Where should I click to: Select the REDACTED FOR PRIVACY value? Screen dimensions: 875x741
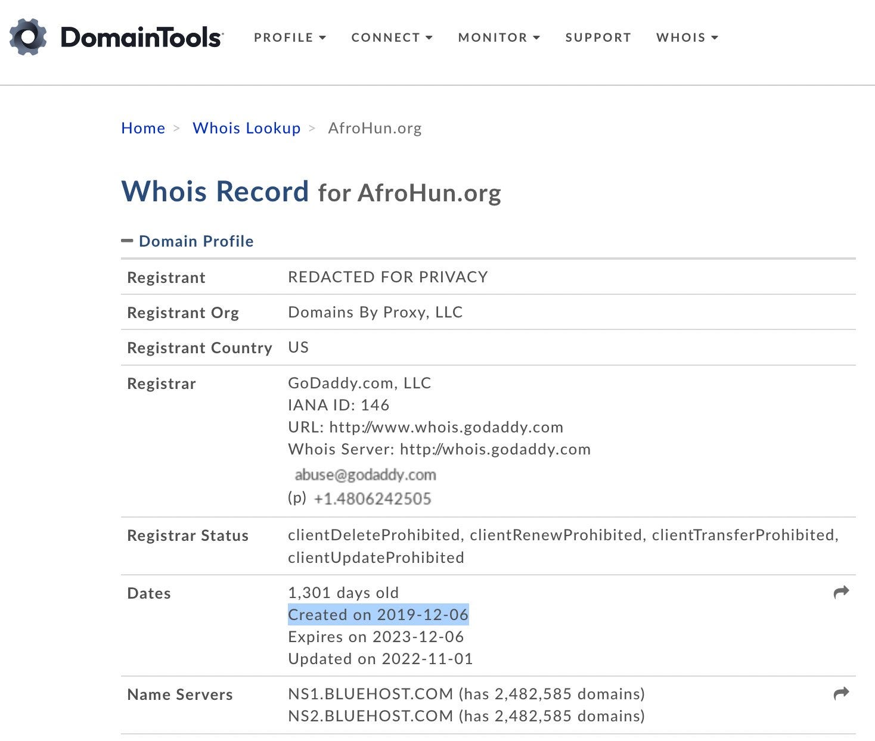click(x=388, y=277)
